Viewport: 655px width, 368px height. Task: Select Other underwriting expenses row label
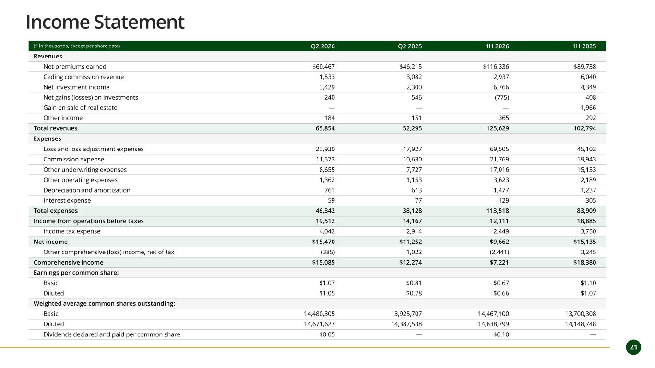pos(85,170)
